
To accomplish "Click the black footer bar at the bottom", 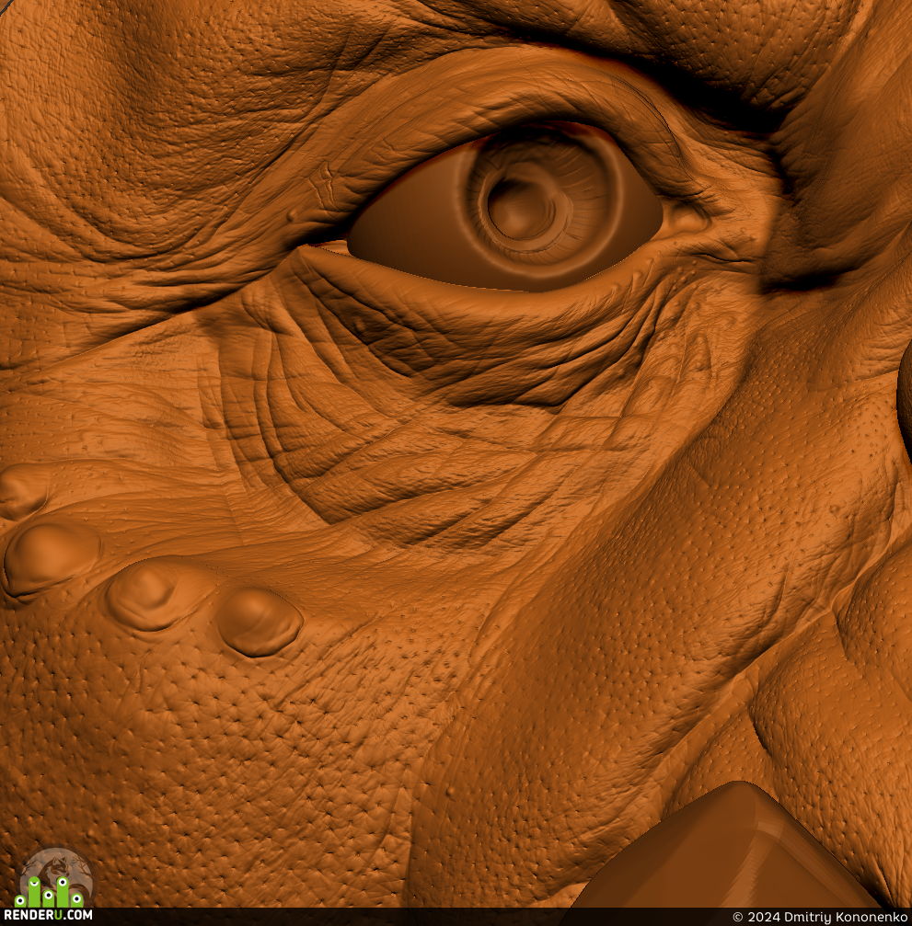I will point(456,917).
